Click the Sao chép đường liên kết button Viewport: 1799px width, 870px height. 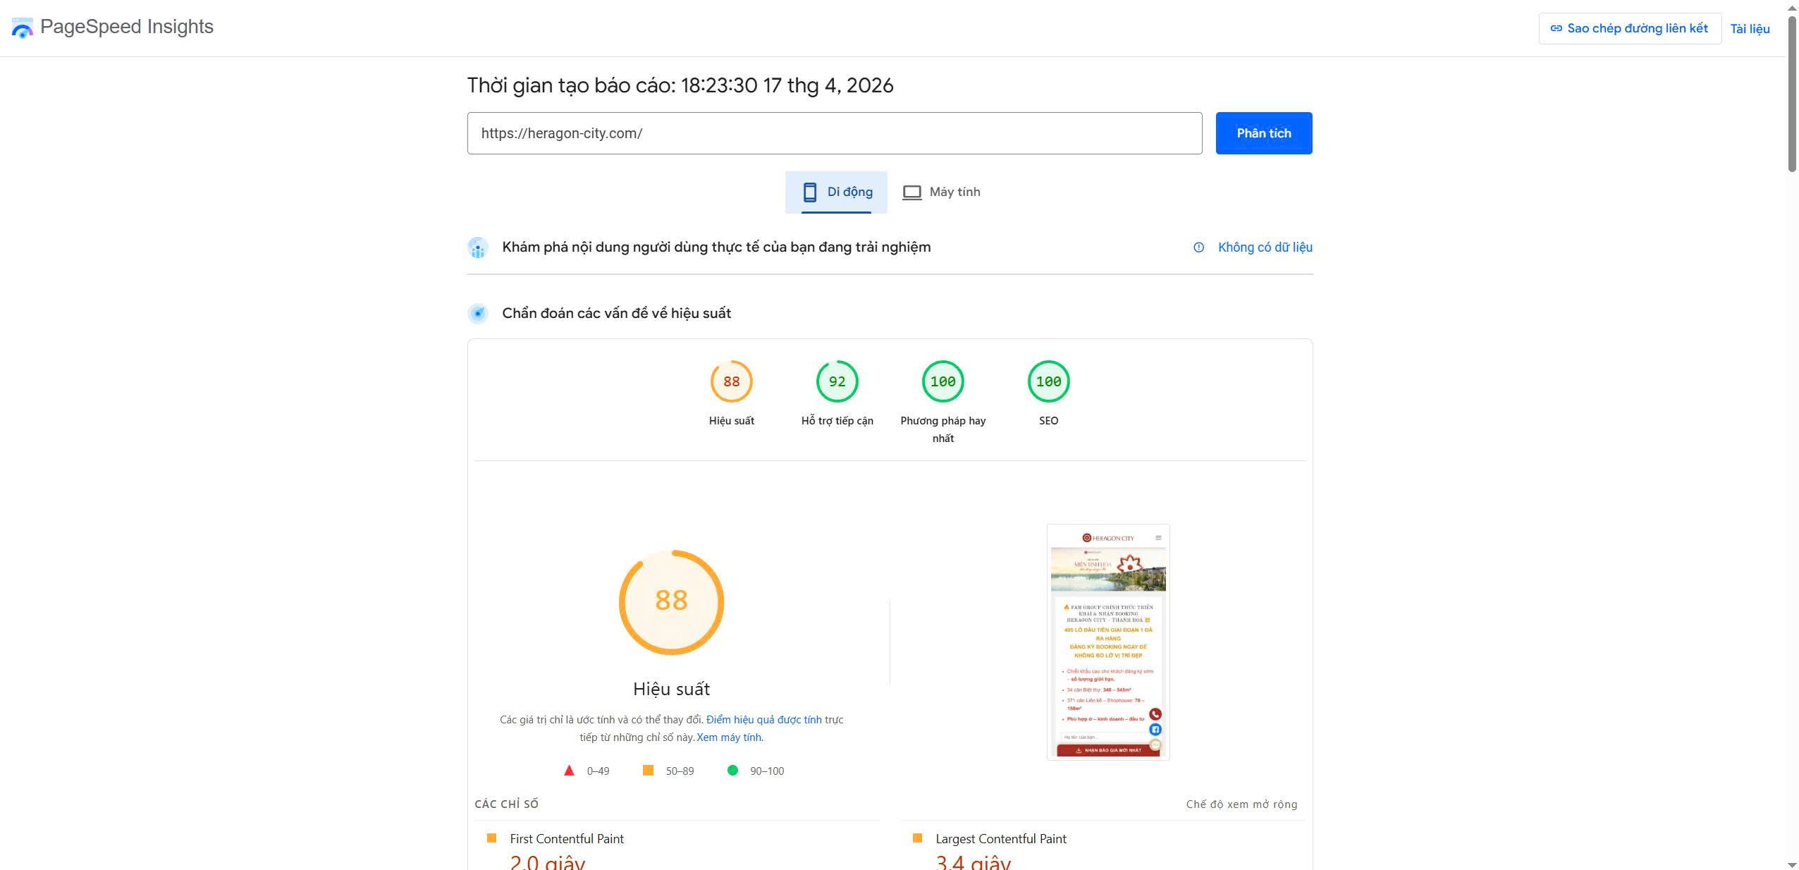tap(1630, 28)
